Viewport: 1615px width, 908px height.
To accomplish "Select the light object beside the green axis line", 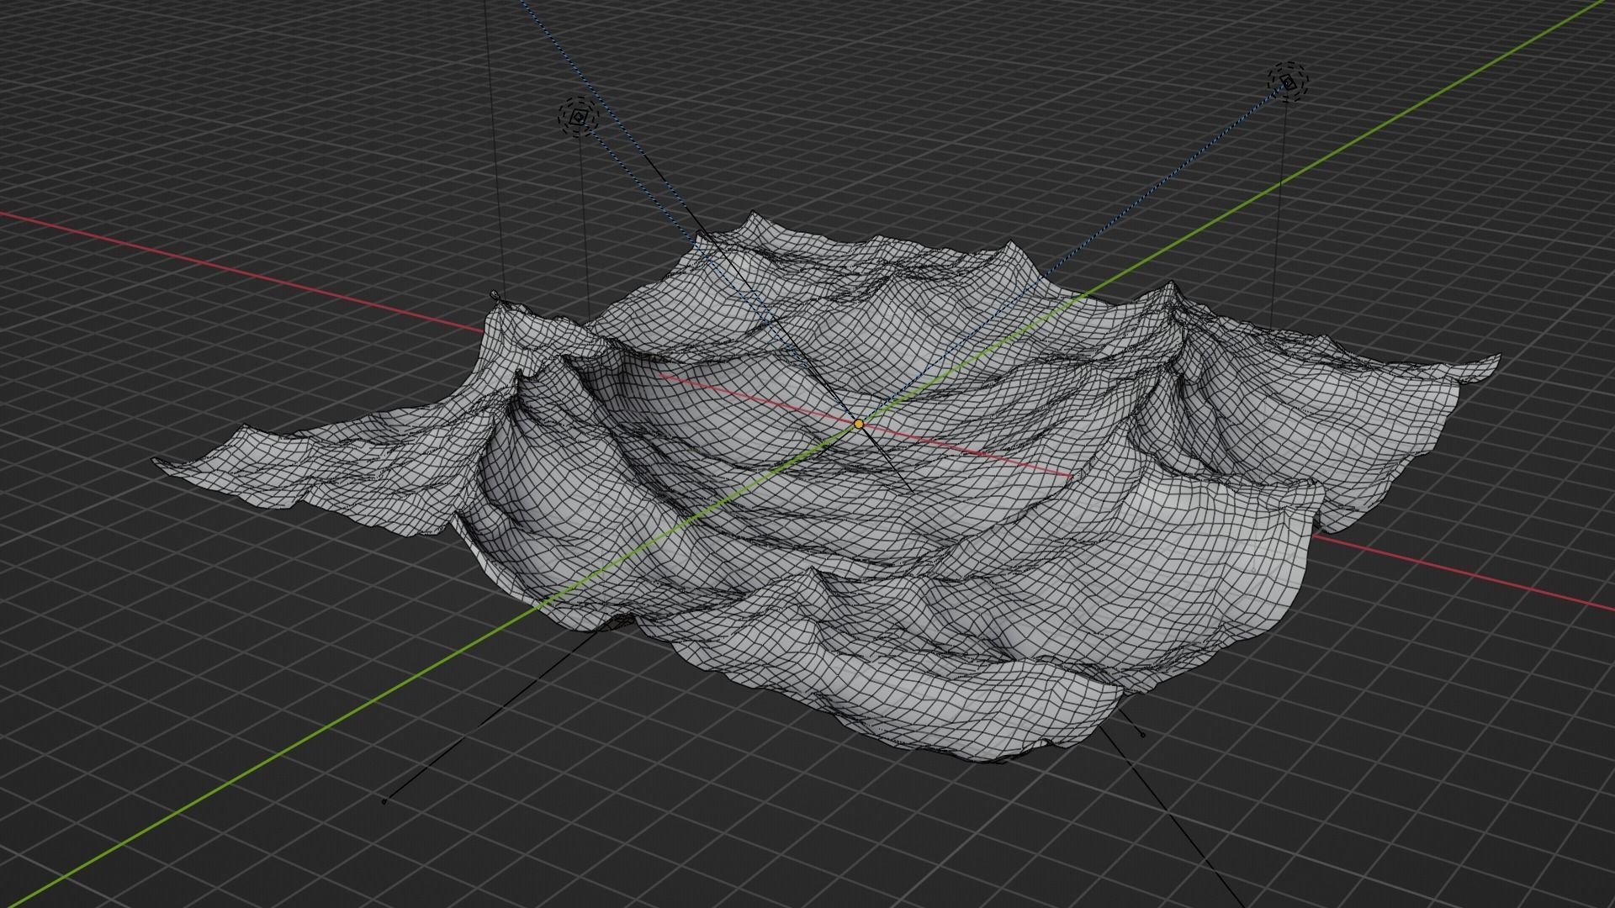I will [x=1288, y=82].
